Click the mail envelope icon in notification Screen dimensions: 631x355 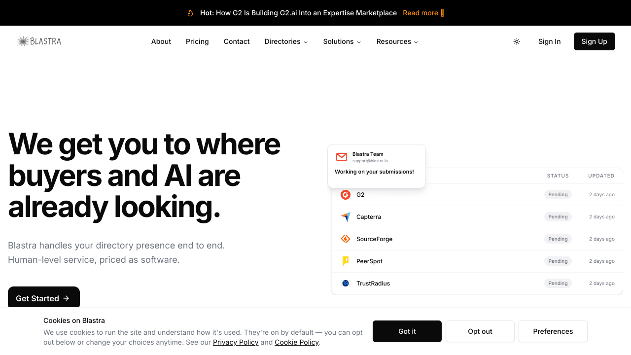pyautogui.click(x=342, y=157)
